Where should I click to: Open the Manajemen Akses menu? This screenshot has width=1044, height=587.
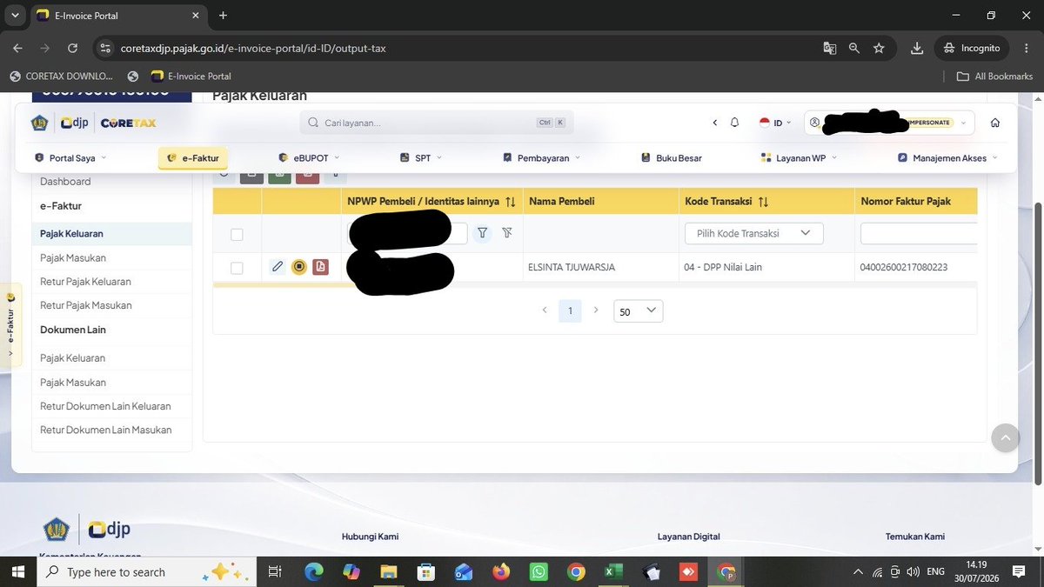coord(947,158)
